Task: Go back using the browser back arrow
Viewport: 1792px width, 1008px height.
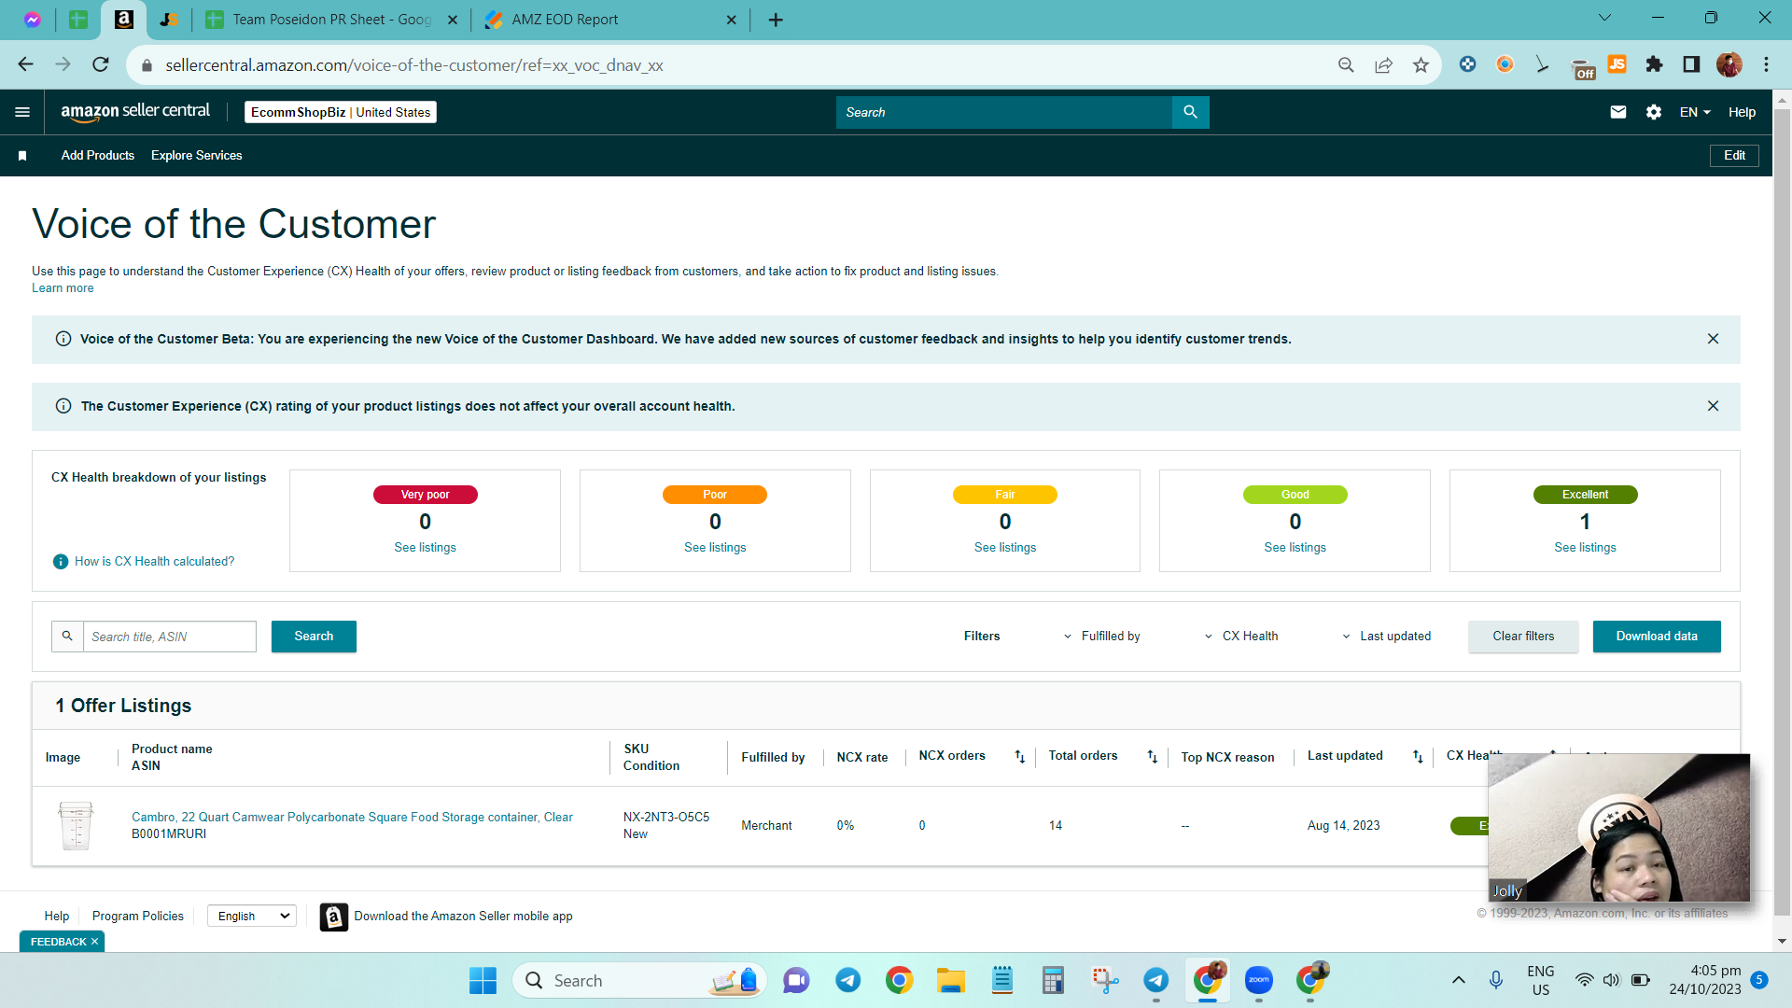Action: click(x=25, y=64)
